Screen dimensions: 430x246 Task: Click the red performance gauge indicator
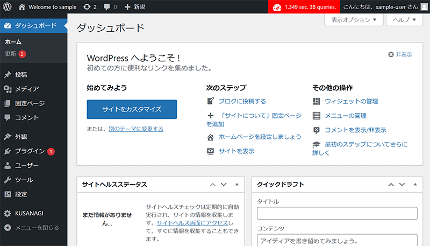pos(277,8)
